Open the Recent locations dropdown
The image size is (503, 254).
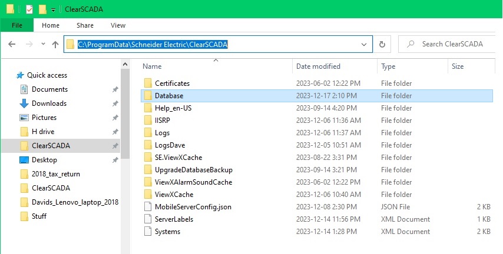44,44
